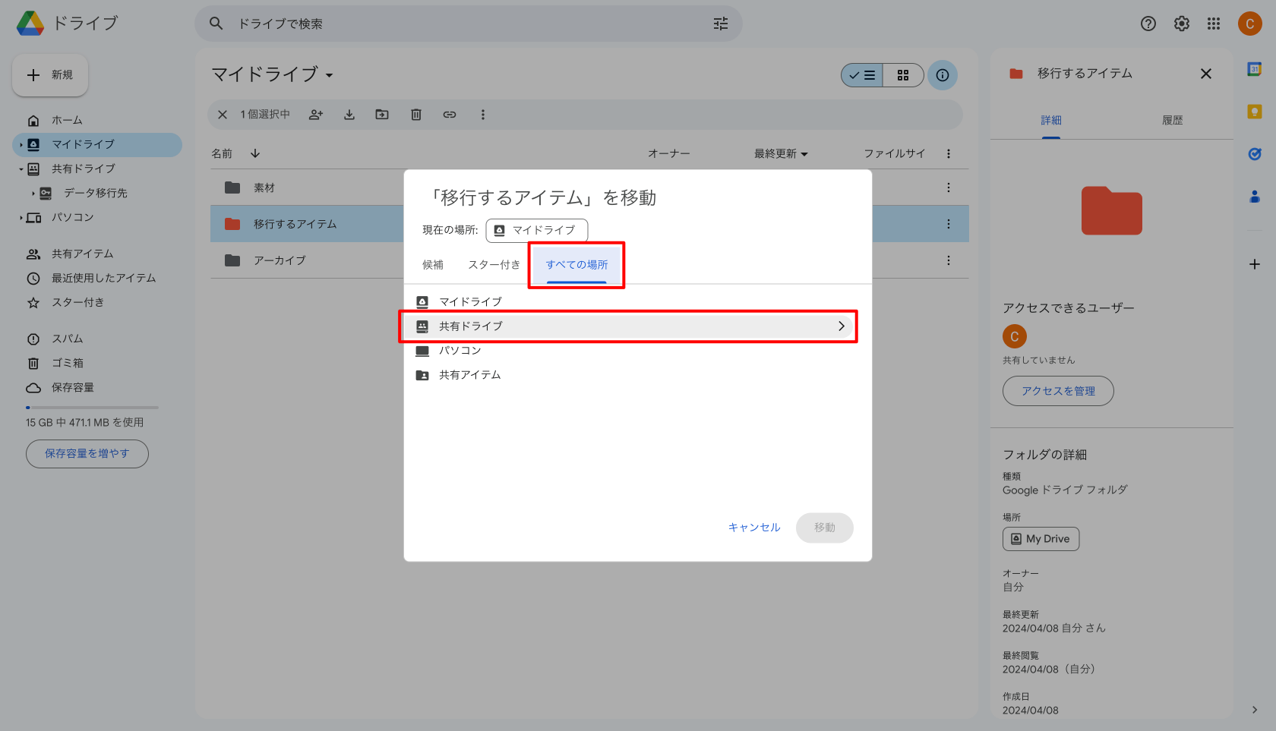Screen dimensions: 1276x731
Task: Expand データ移行先 shared drive in sidebar
Action: 33,193
